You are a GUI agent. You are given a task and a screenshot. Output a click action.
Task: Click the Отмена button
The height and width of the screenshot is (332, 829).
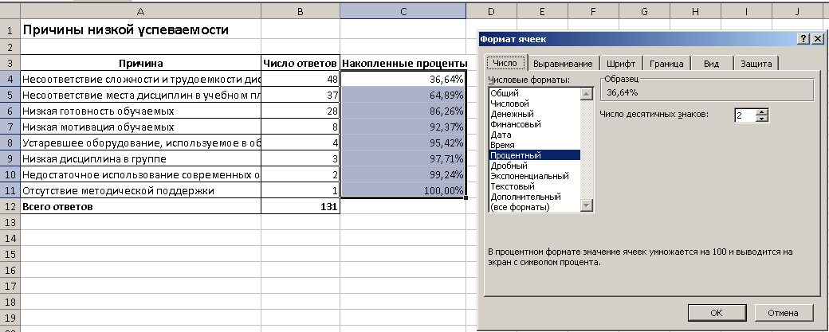(783, 312)
